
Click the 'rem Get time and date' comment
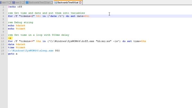point(46,13)
